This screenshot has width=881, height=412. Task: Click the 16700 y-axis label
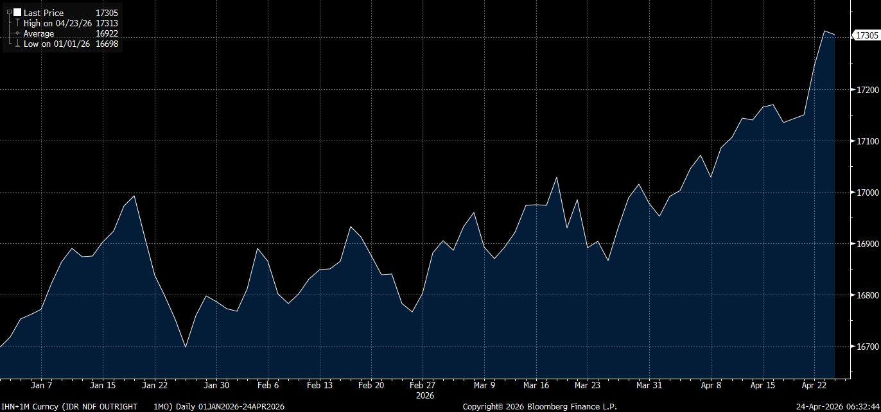pyautogui.click(x=866, y=347)
